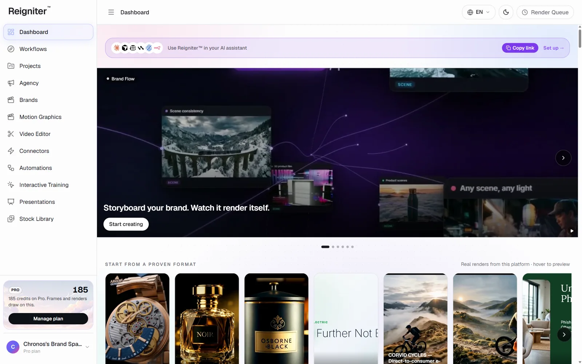Screen dimensions: 582x364
Task: Select the second carousel indicator dot
Action: (x=333, y=247)
